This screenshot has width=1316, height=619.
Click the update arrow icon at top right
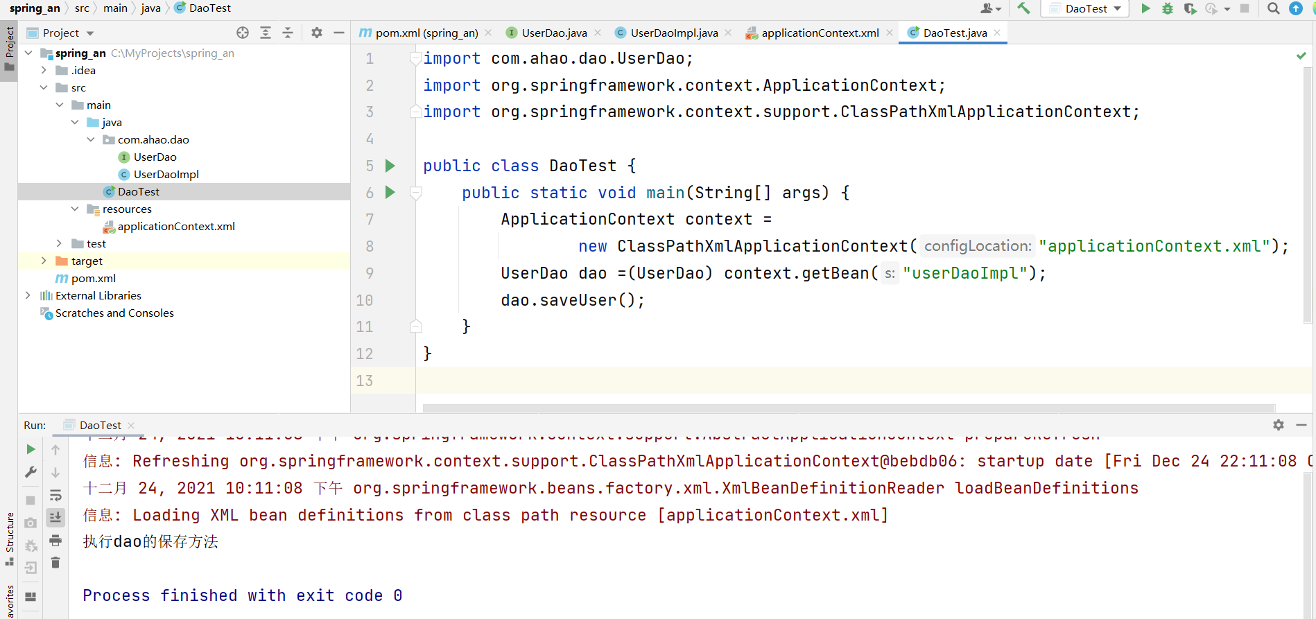pyautogui.click(x=1295, y=8)
